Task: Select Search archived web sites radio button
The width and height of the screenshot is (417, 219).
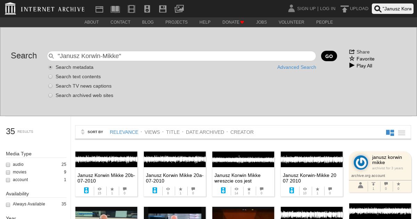Action: click(50, 95)
